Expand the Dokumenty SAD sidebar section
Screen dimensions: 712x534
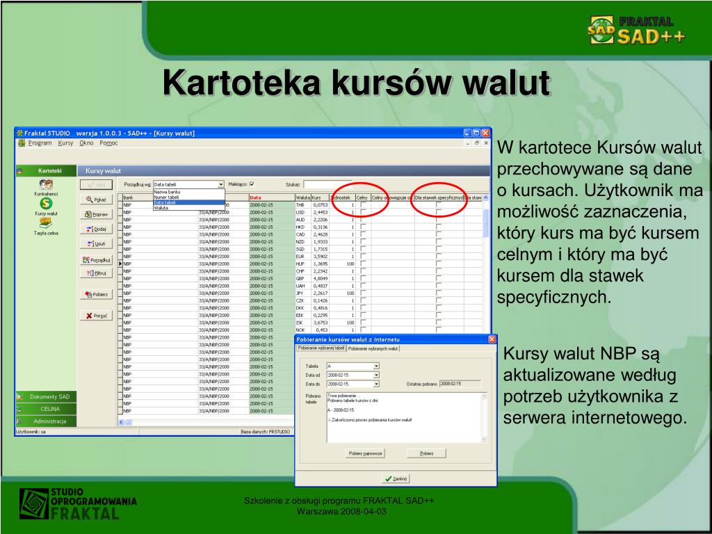point(46,397)
